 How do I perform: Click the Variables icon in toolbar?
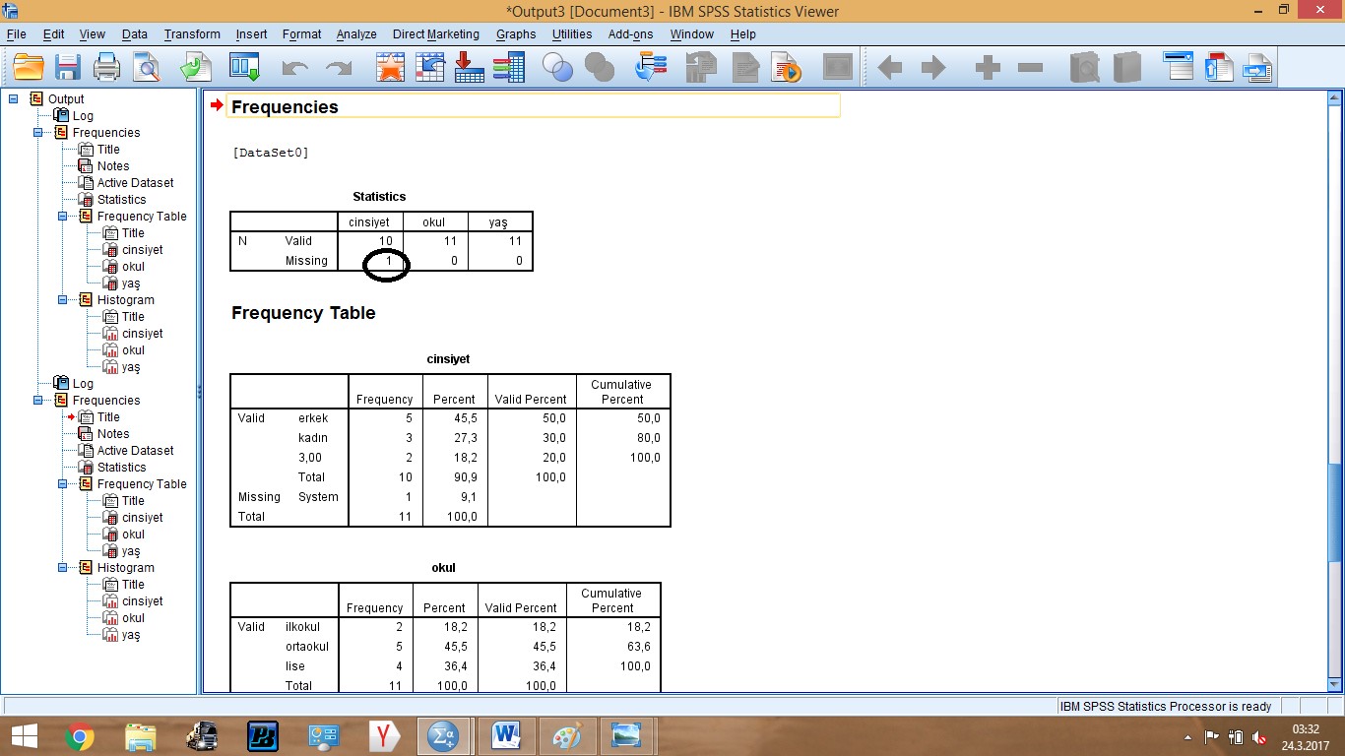509,68
